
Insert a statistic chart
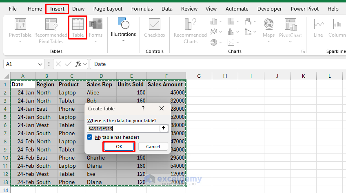click(231, 32)
